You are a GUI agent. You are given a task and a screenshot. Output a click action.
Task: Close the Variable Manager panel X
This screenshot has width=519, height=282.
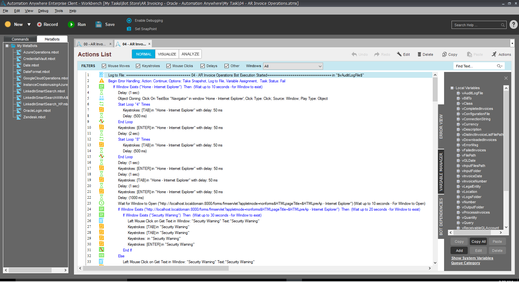point(506,78)
